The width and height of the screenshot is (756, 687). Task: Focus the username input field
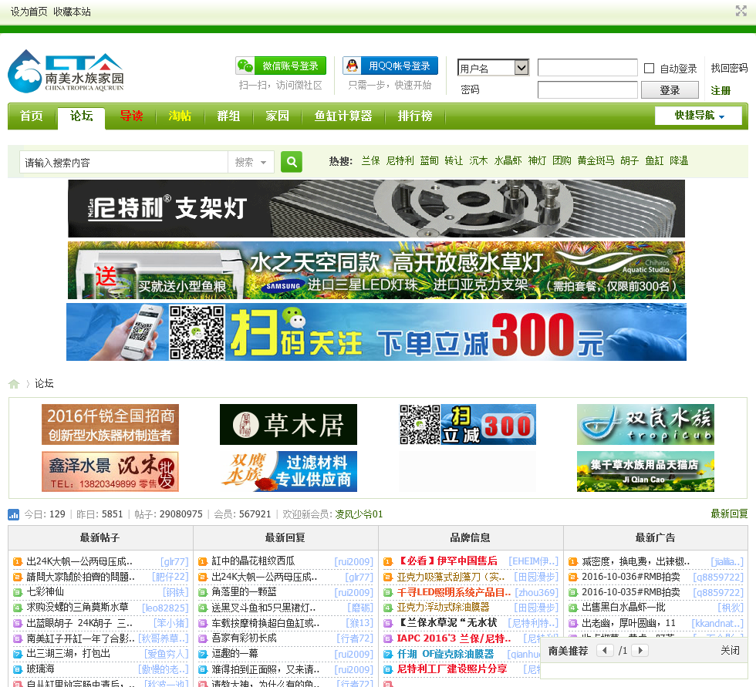tap(588, 68)
